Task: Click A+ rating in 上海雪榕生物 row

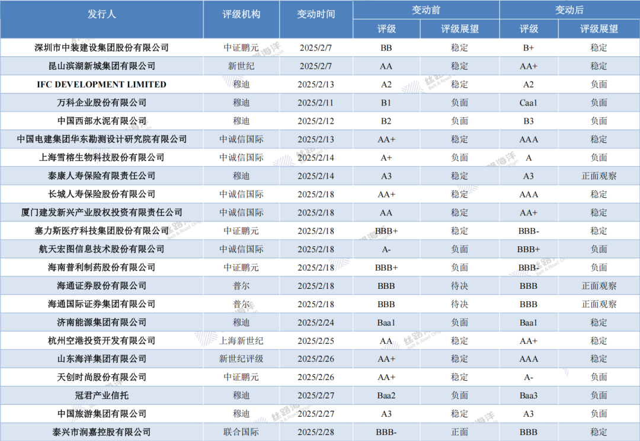Action: click(x=386, y=157)
